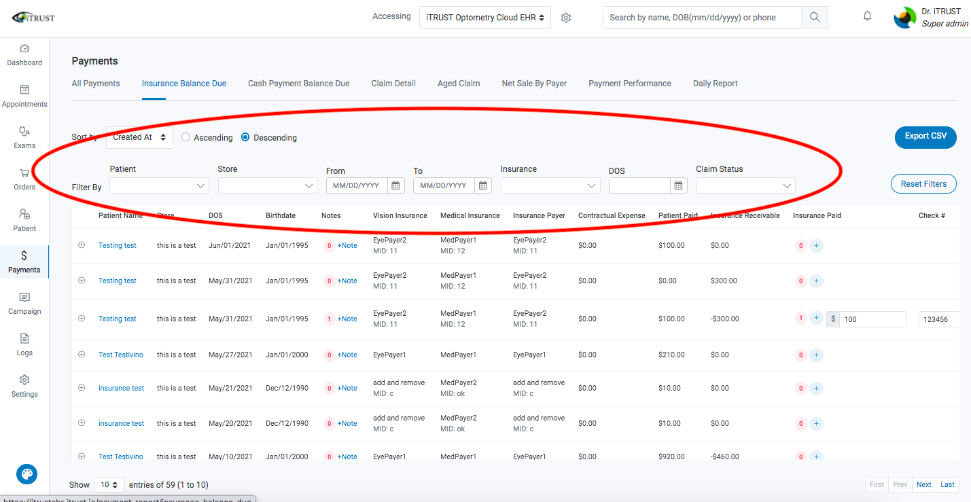Click the Export CSV button
Viewport: 971px width, 502px height.
(x=925, y=137)
